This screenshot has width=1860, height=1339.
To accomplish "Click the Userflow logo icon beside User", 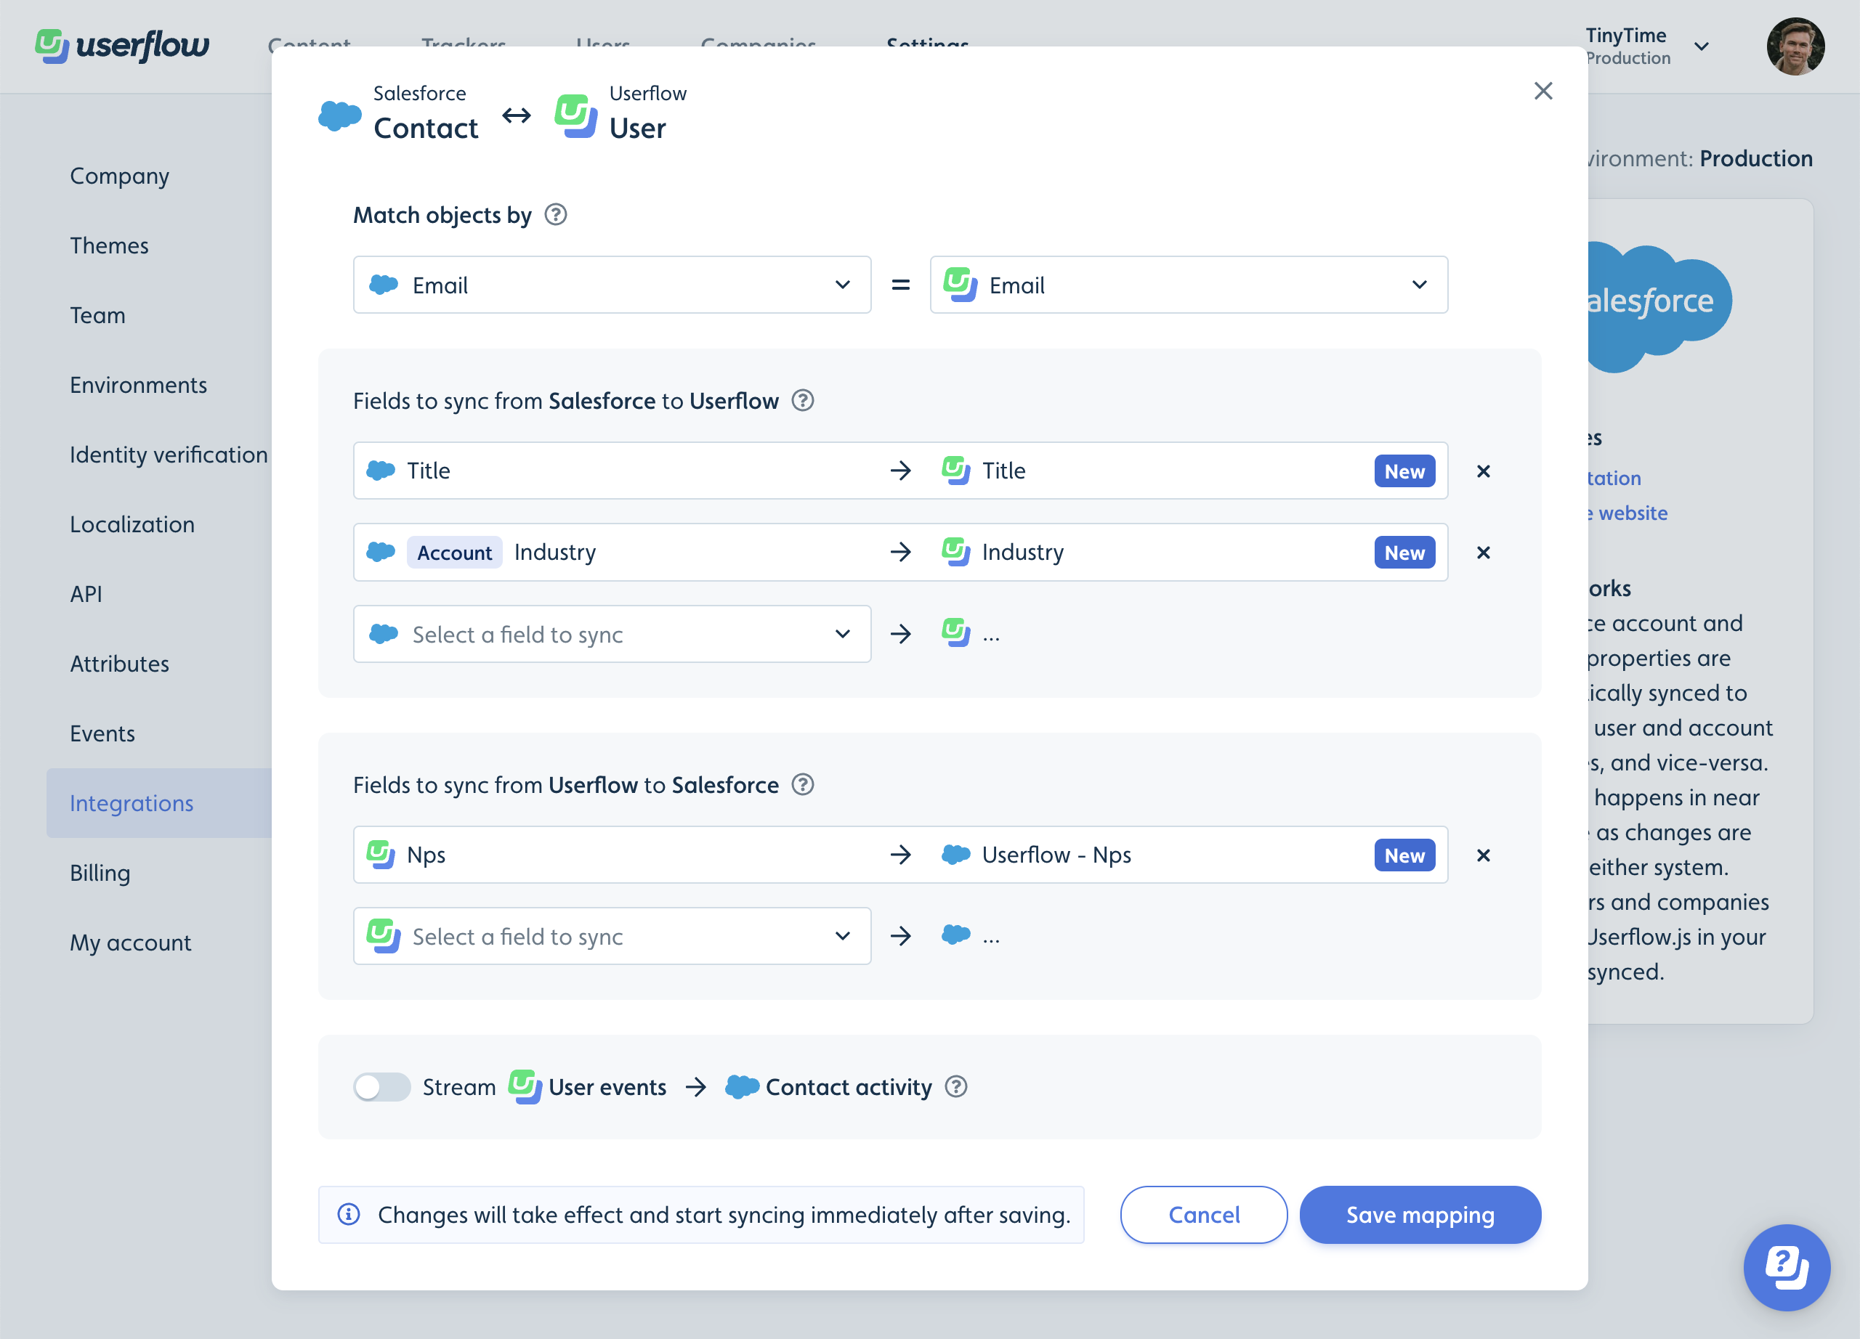I will [575, 115].
